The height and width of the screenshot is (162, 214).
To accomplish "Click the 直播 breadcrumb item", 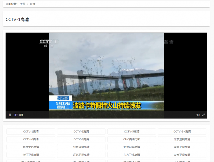I will pyautogui.click(x=32, y=4).
